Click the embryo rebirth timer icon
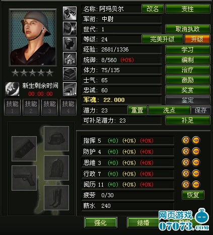The height and width of the screenshot is (235, 213). click(12, 89)
